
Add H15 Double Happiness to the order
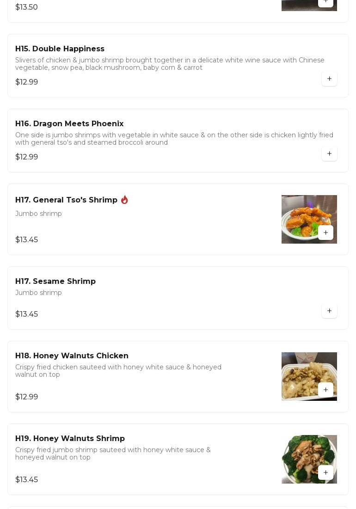329,79
